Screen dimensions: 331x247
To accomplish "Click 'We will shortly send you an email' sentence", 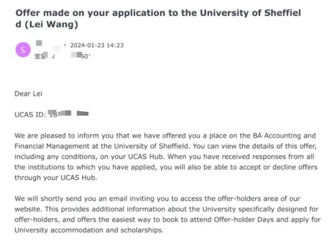I will 71,198.
